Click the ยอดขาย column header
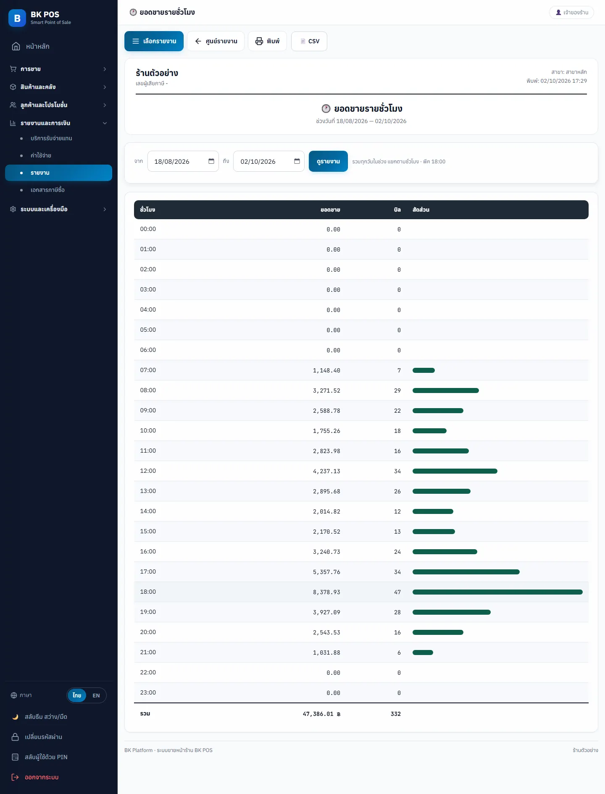 pyautogui.click(x=330, y=210)
